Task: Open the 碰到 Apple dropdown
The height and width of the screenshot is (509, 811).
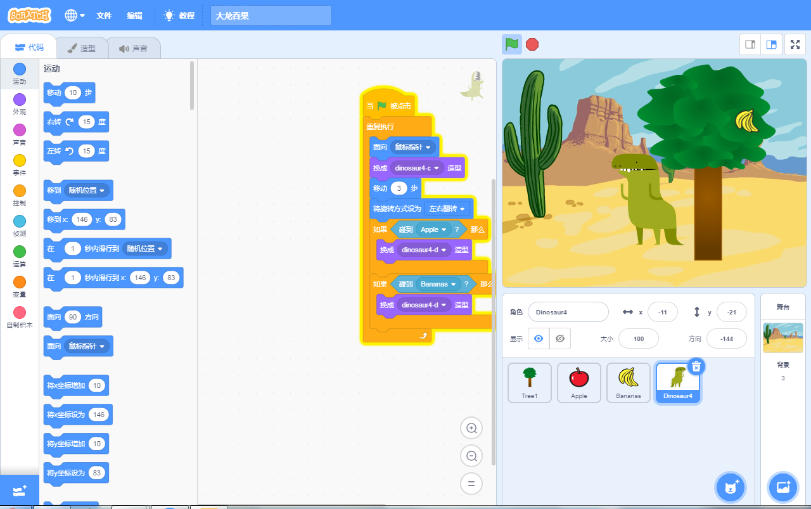Action: pos(435,229)
